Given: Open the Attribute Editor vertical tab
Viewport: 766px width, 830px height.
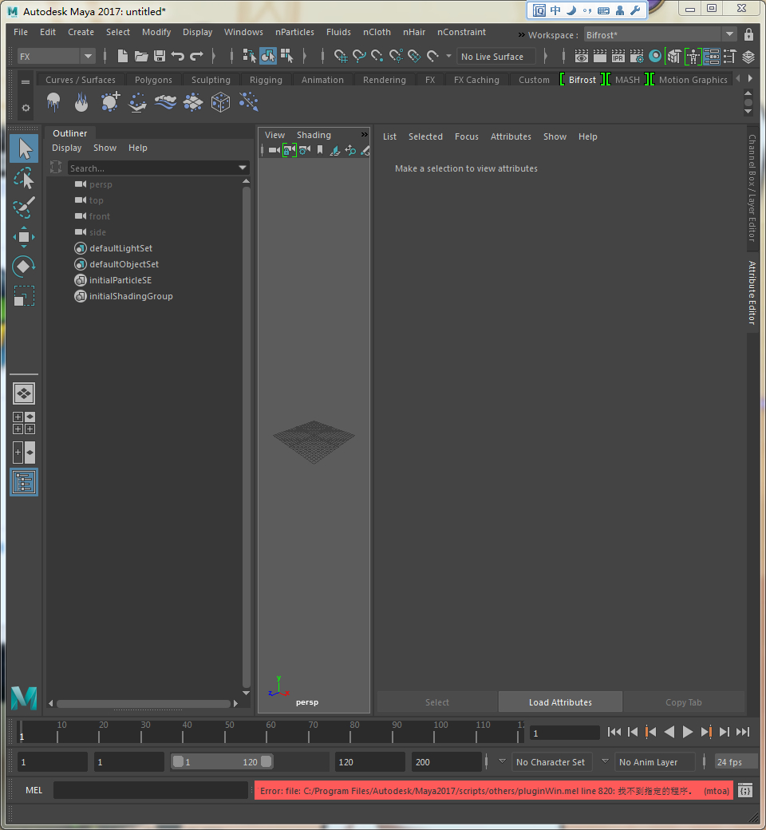Looking at the screenshot, I should click(x=752, y=292).
